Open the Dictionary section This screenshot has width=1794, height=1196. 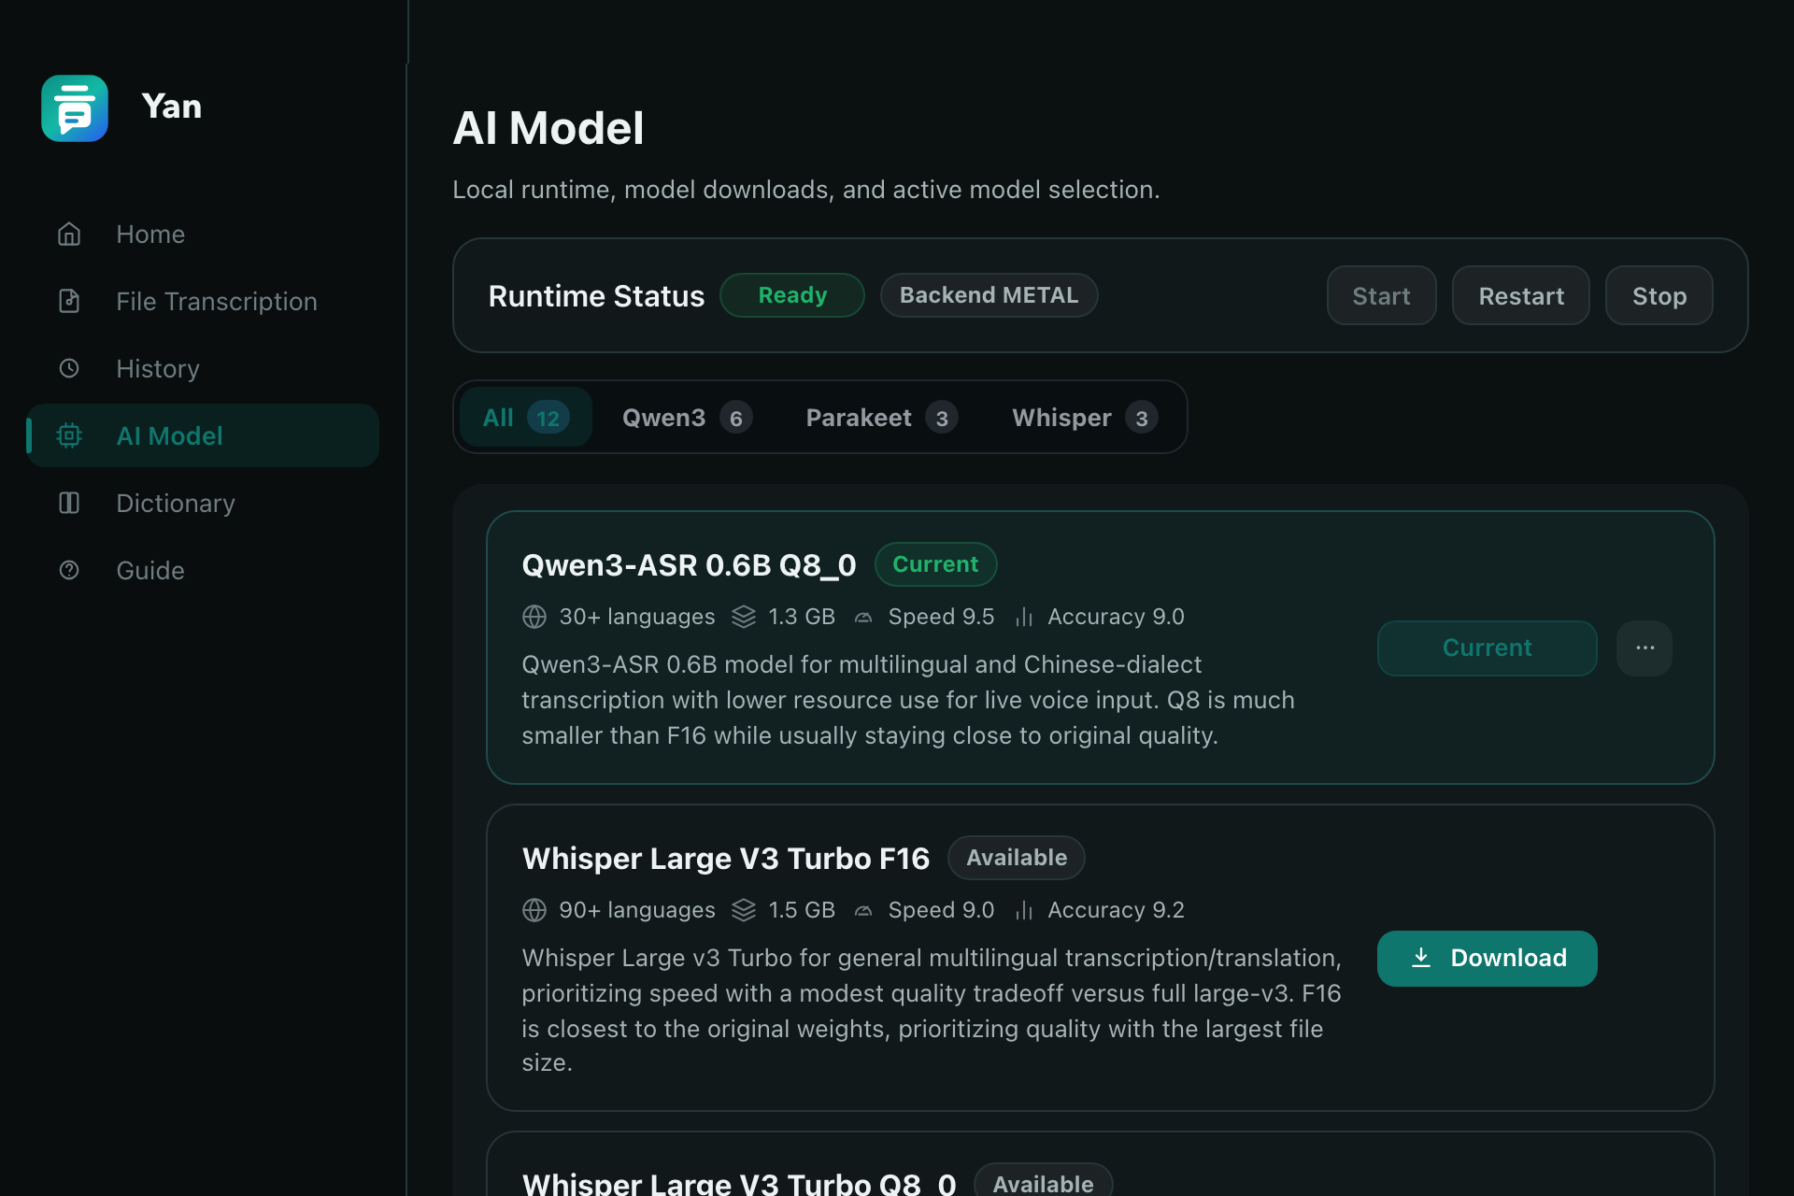204,503
